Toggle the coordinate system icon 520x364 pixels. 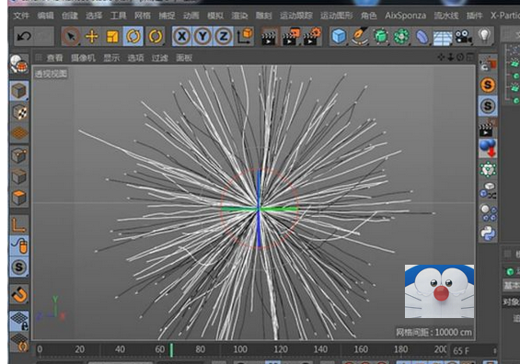click(x=245, y=36)
